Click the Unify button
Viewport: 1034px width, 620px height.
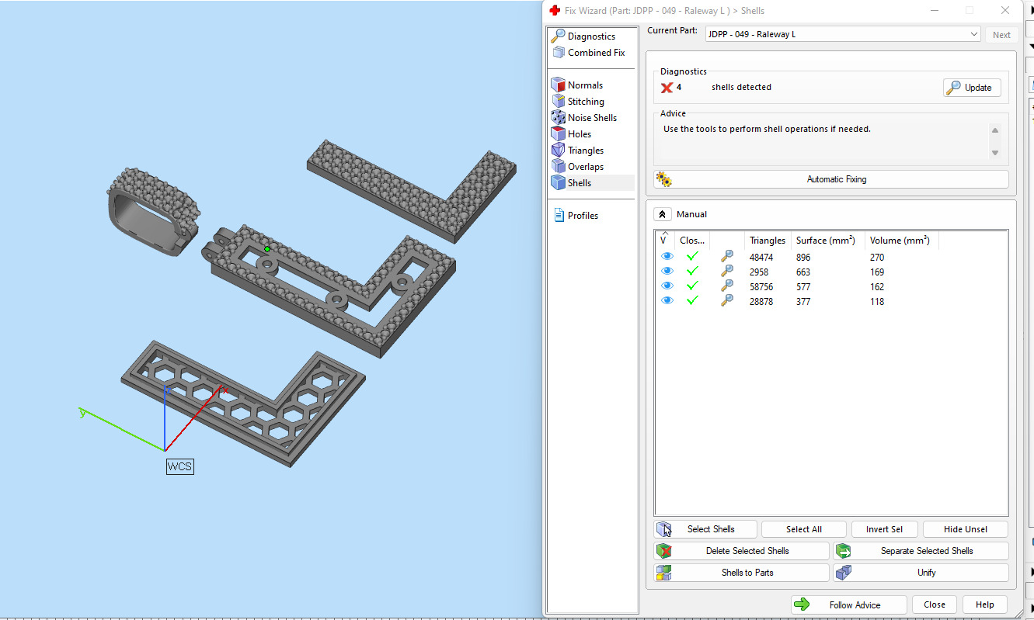(921, 573)
